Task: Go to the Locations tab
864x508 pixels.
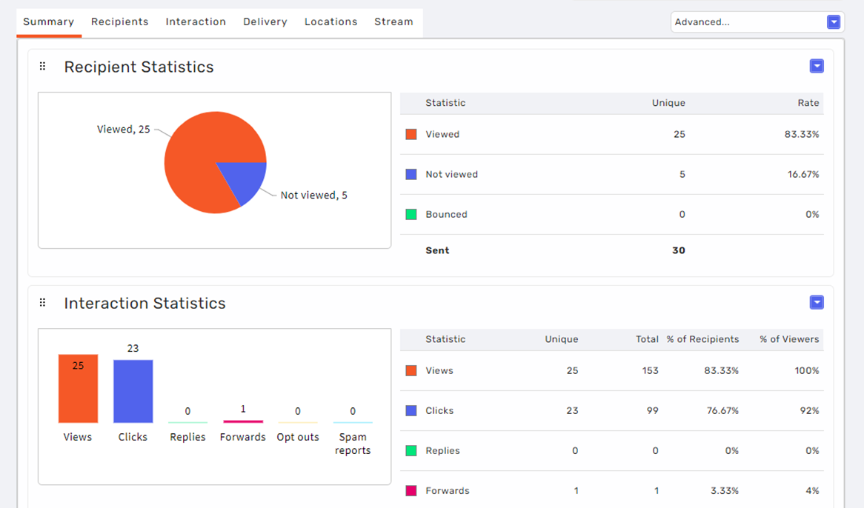Action: [330, 22]
